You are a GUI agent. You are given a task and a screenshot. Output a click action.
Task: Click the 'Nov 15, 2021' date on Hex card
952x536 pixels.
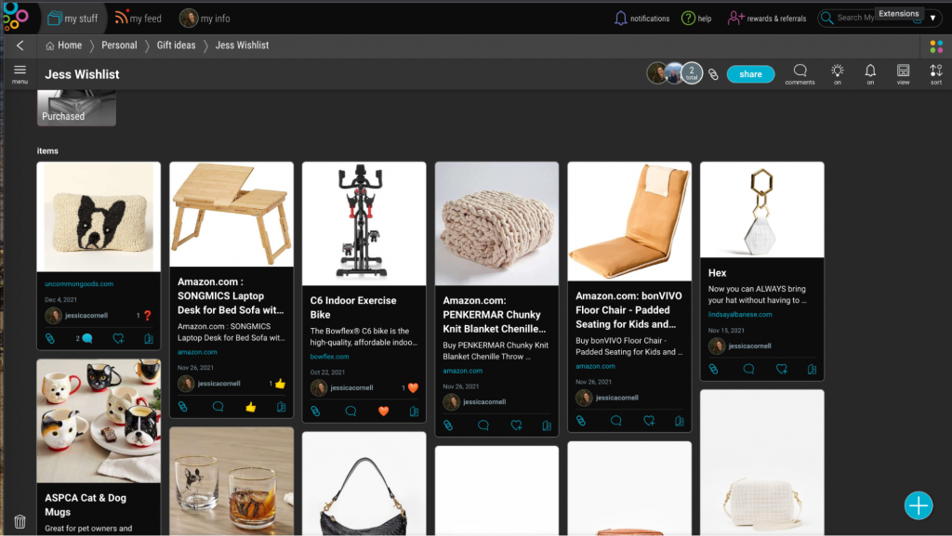click(x=726, y=331)
